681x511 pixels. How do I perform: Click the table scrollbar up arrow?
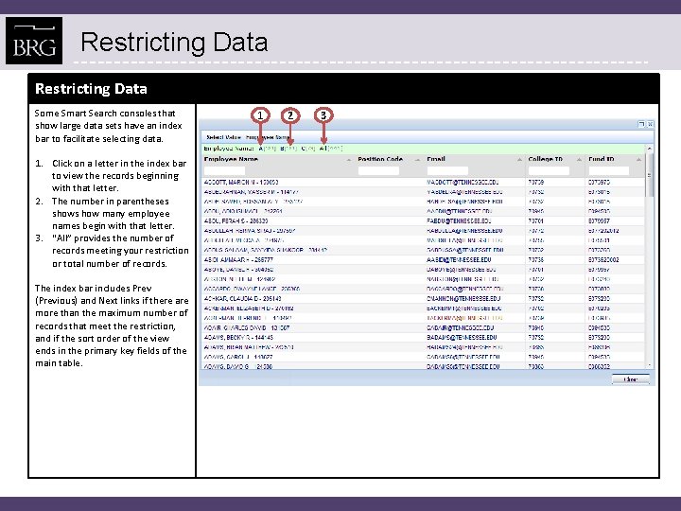[x=649, y=149]
